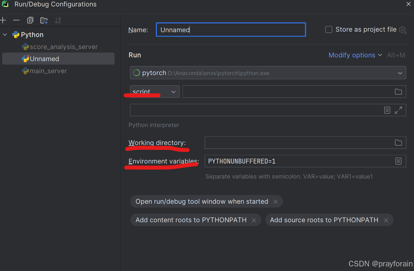Enable the Store as project file checkbox

(x=329, y=29)
